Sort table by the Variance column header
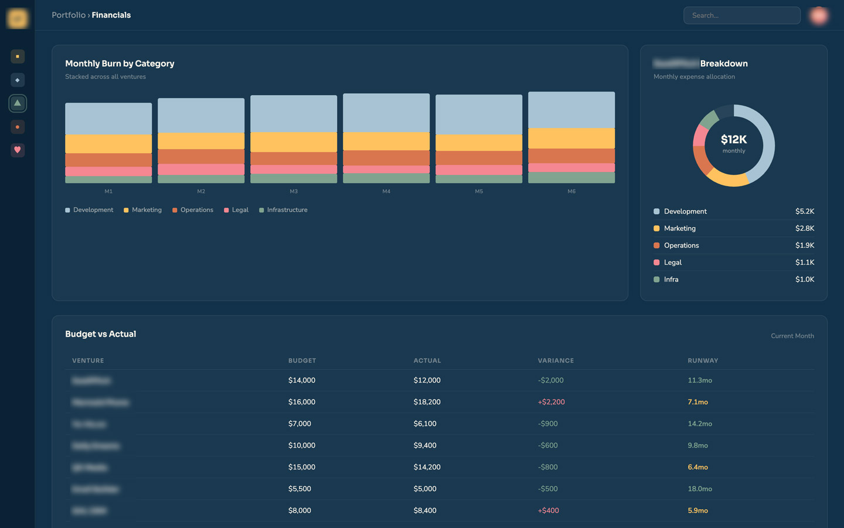This screenshot has height=528, width=844. (x=556, y=361)
